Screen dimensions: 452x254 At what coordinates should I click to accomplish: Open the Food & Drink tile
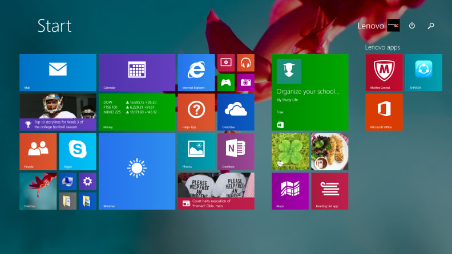330,151
